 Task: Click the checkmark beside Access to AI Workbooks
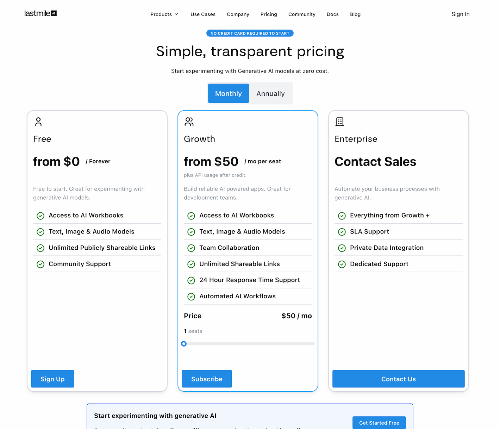(x=40, y=216)
